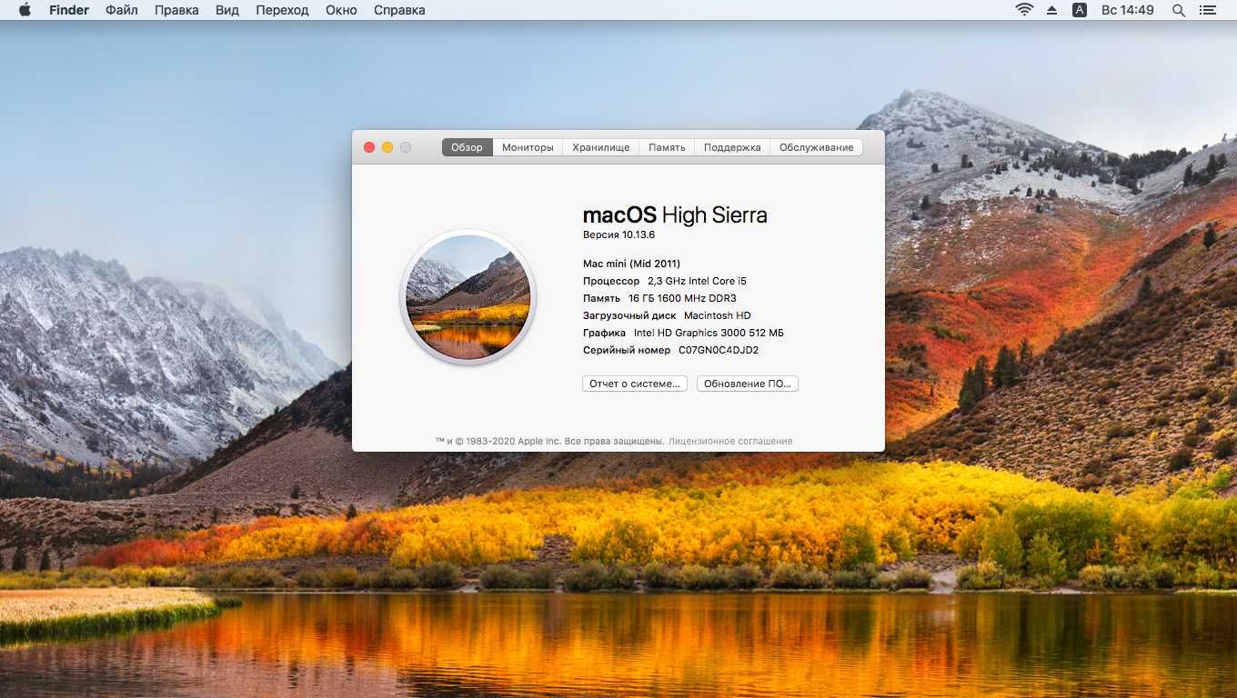
Task: Open the Переход menu
Action: [282, 10]
